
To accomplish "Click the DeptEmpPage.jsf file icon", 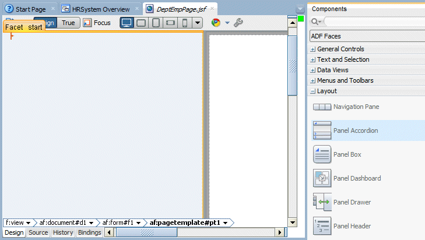I will 149,9.
